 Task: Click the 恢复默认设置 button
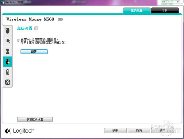coord(35,119)
